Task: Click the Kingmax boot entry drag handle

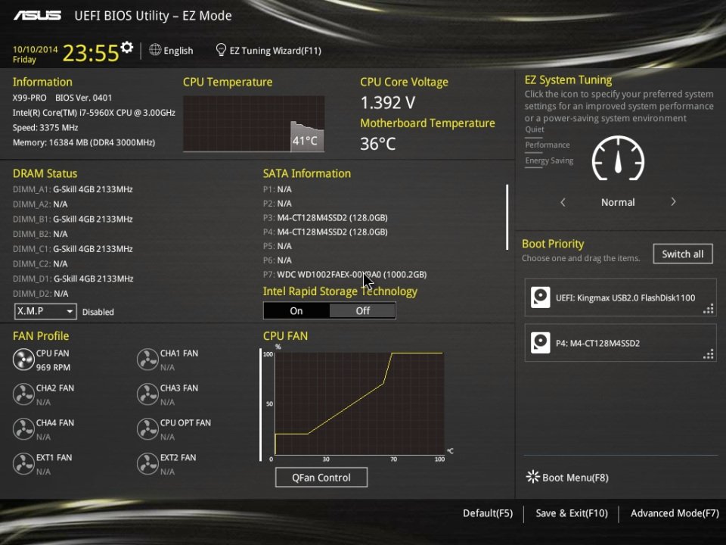Action: [x=709, y=309]
